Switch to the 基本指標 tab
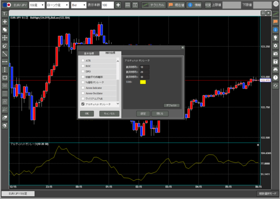This screenshot has height=199, width=280. (x=89, y=53)
